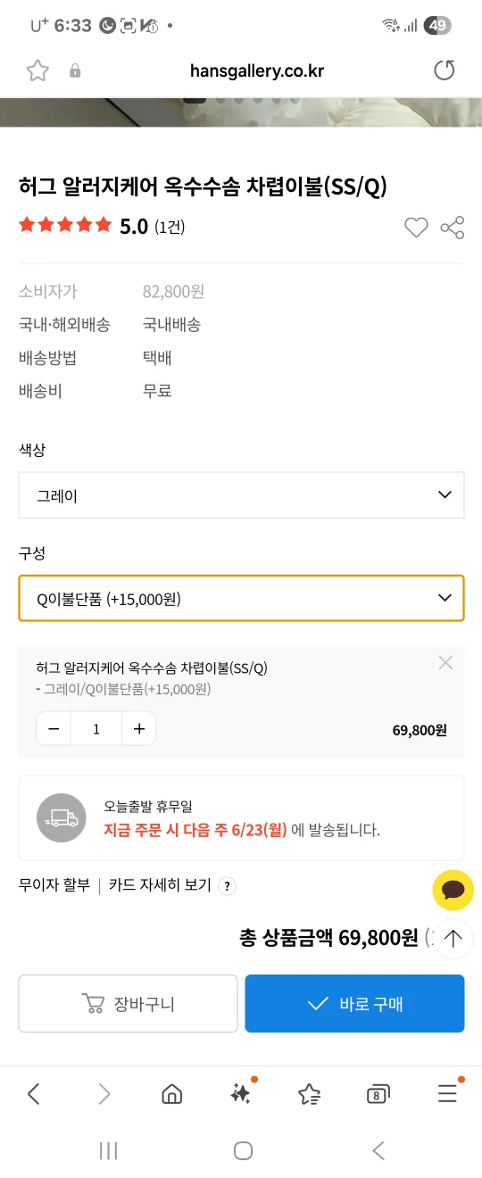Go back using browser back arrow
The height and width of the screenshot is (1178, 482).
pyautogui.click(x=34, y=1094)
